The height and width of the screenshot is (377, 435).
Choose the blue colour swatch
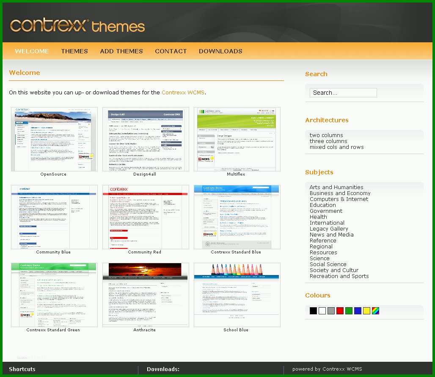358,311
